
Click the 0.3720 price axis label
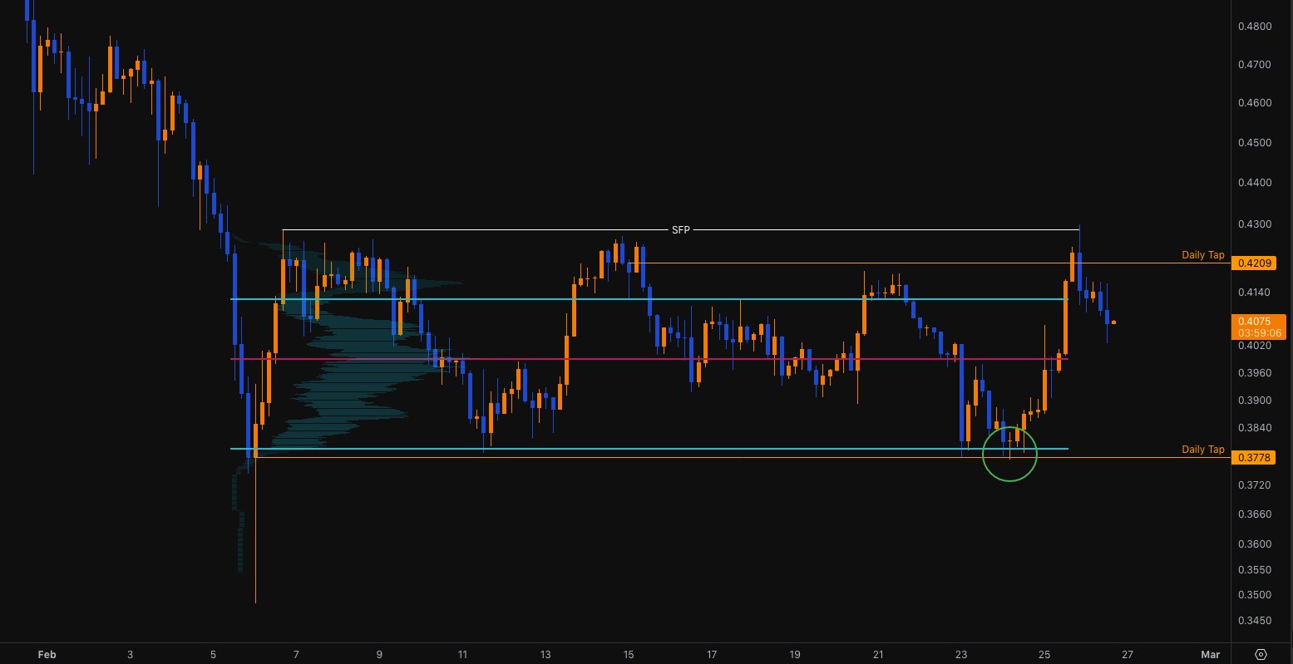tap(1254, 484)
